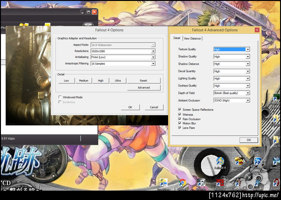
Task: Expand the Shadow Distance dropdown
Action: [x=232, y=64]
